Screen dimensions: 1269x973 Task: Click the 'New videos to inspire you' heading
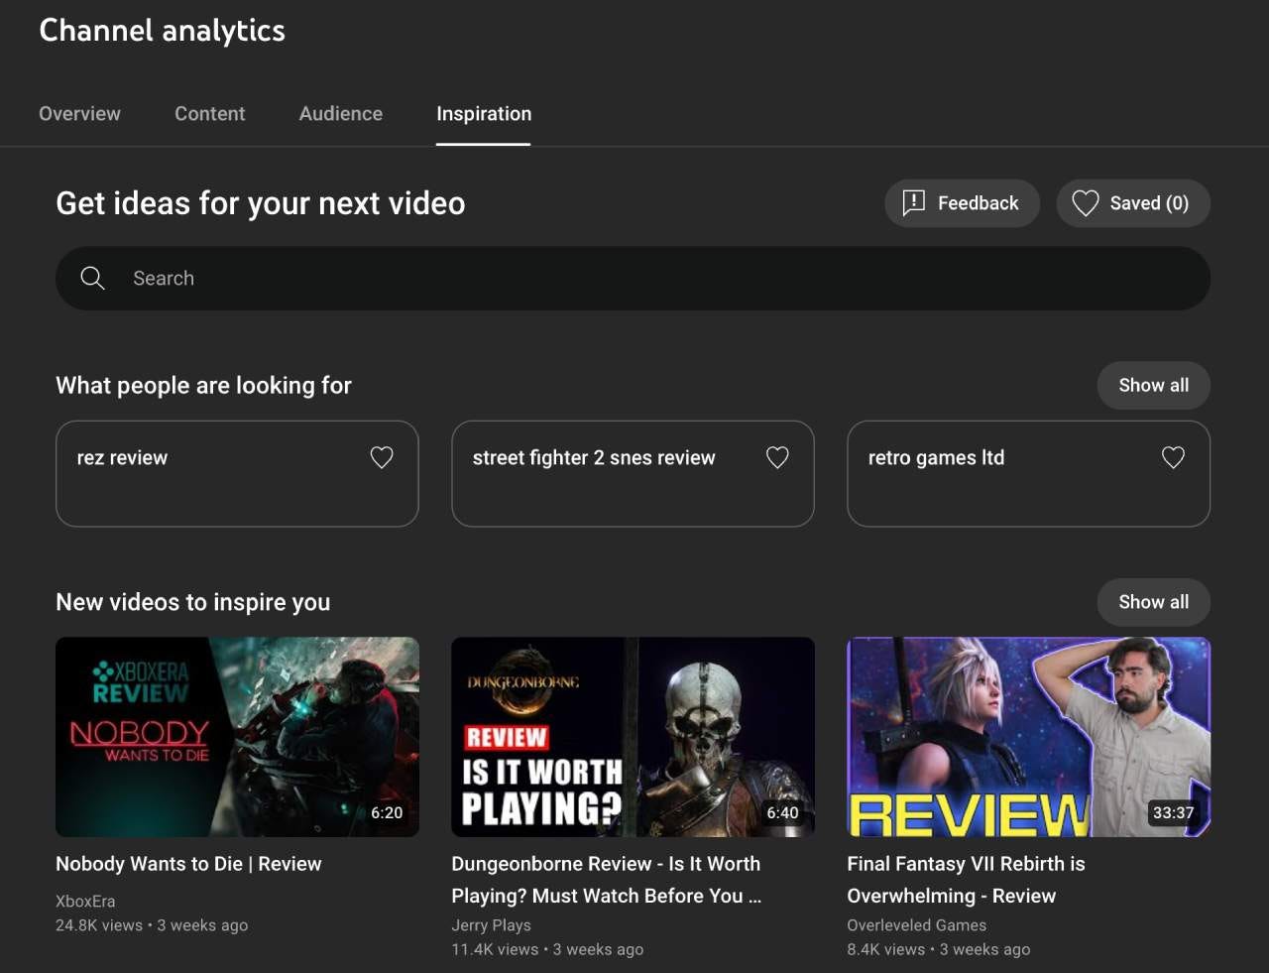click(x=193, y=602)
